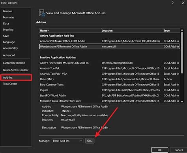Select the Analysis ToolPak add-in
187x153 pixels.
point(110,68)
